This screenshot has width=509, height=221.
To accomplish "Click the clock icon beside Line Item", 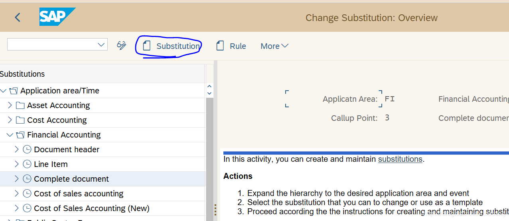I will (27, 164).
